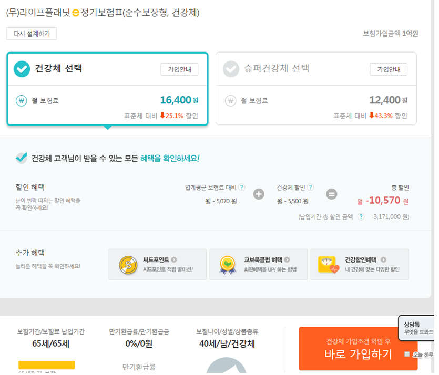Click the 월 - 5,070 원 value
The height and width of the screenshot is (375, 439).
pos(221,201)
